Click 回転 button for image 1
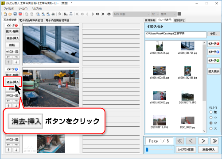This screenshot has width=222, height=159. coord(12,45)
